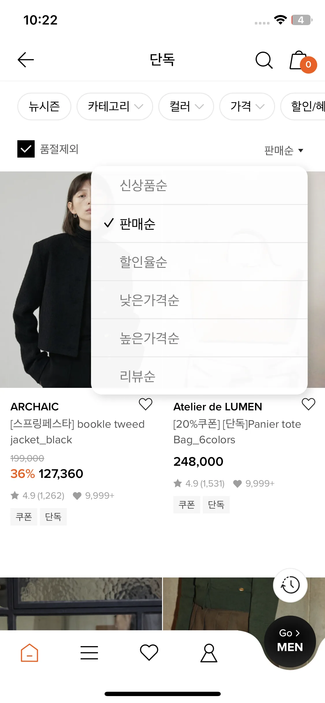Open my profile person icon
Screen dimensions: 325x703
tap(209, 653)
